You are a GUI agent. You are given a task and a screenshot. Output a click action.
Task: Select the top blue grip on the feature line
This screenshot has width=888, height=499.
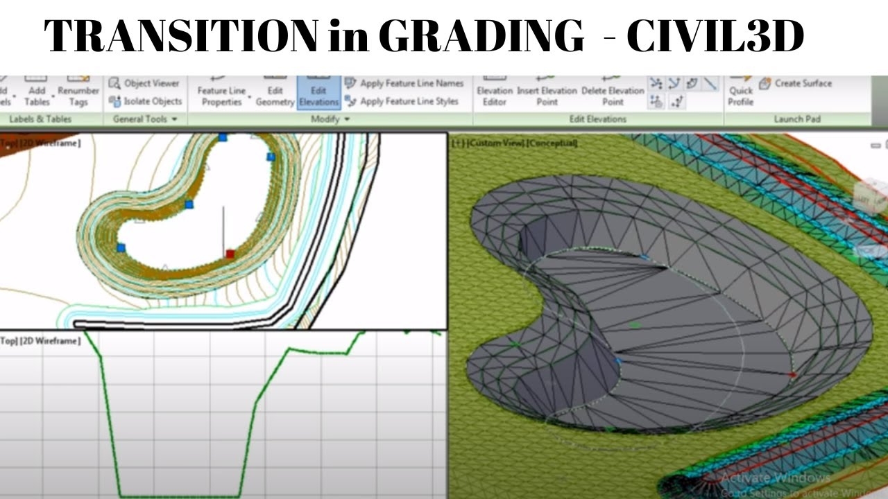tap(223, 137)
